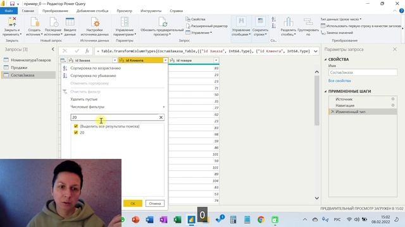Open Excel from the taskbar
This screenshot has width=405, height=227.
coord(177,219)
